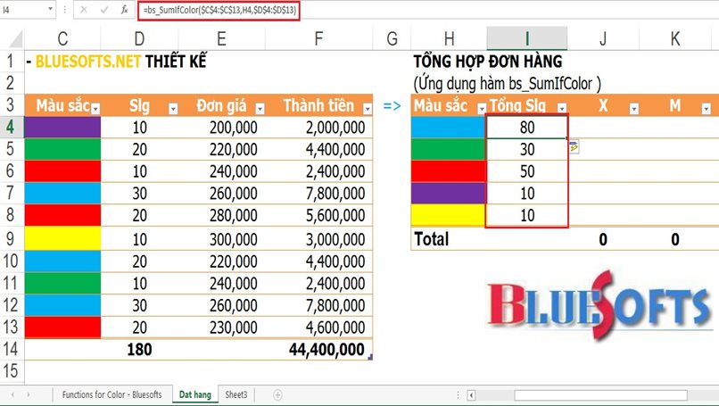719x406 pixels.
Task: Click cell I4 showing 80
Action: (527, 127)
